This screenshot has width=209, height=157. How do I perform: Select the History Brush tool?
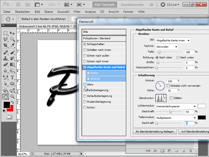click(12, 58)
